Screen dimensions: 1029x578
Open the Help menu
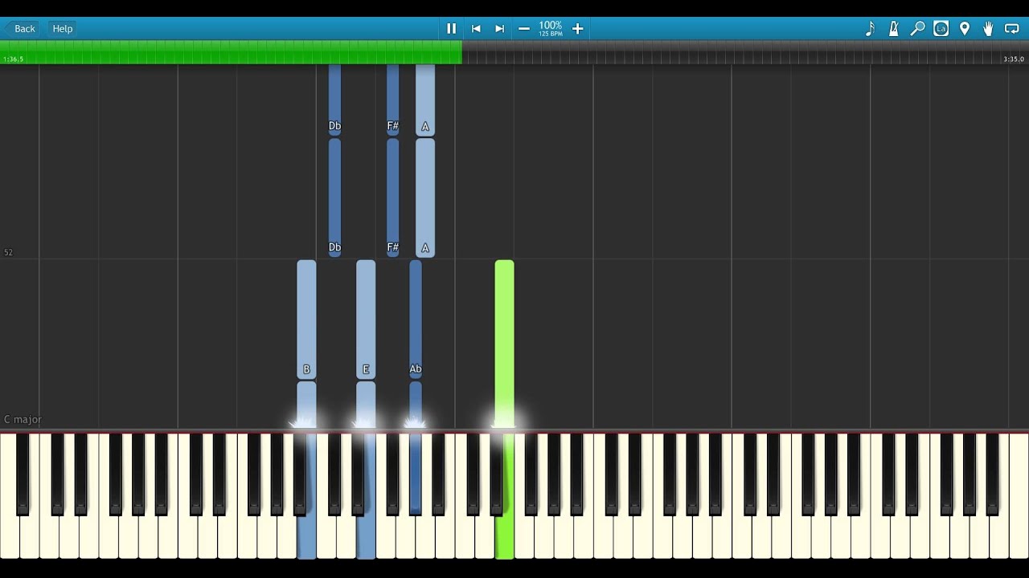click(x=63, y=29)
